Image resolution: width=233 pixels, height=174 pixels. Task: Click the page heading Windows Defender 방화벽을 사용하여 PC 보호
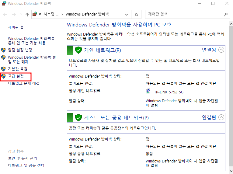(x=119, y=25)
